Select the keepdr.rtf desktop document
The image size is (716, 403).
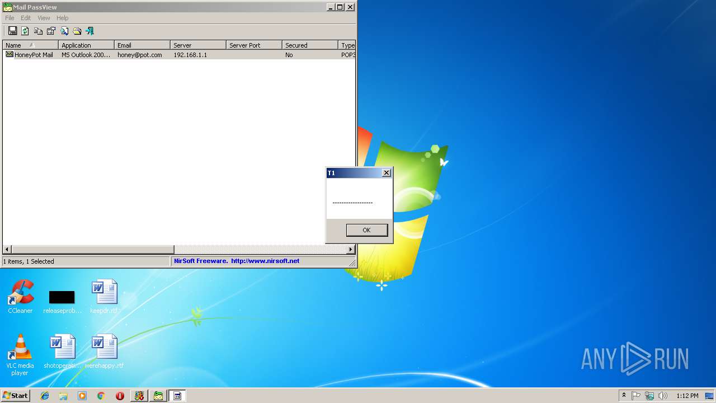click(x=105, y=297)
